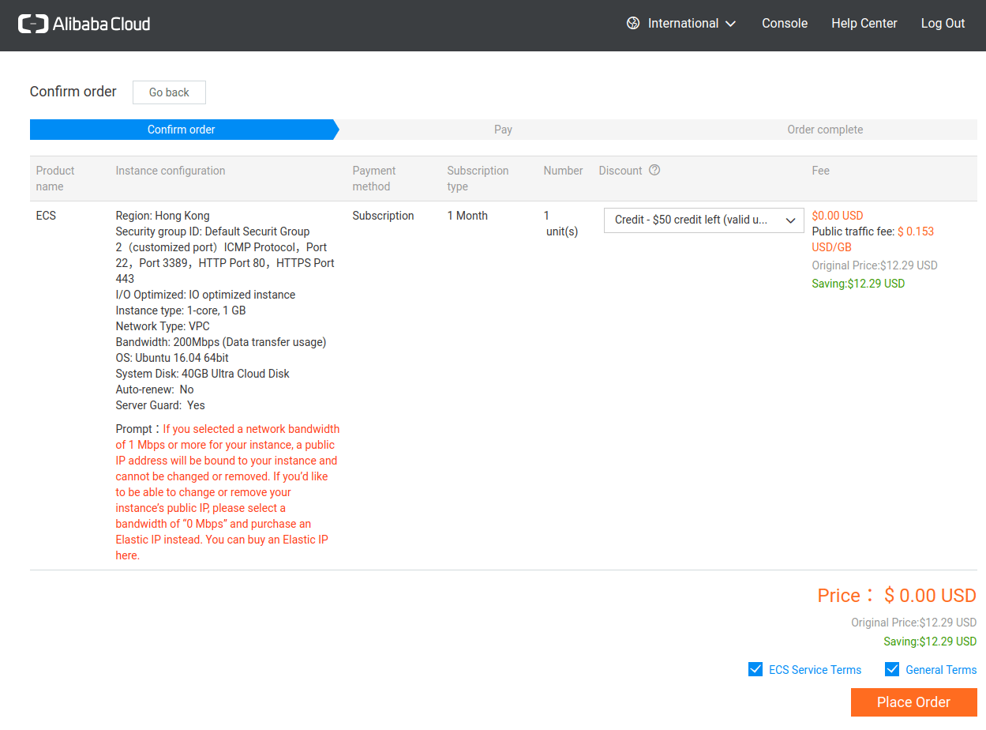Screen dimensions: 986x730
Task: Expand the Credit discount dropdown
Action: [704, 220]
